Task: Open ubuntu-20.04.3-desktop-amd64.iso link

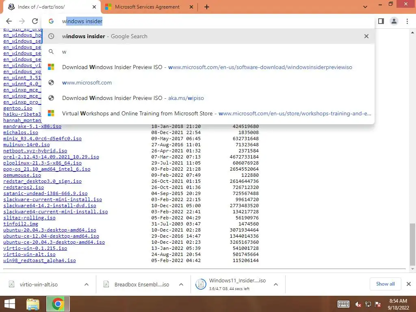Action: [x=50, y=230]
